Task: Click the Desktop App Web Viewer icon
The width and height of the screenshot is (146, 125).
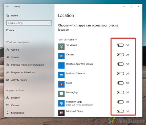Action: [61, 65]
